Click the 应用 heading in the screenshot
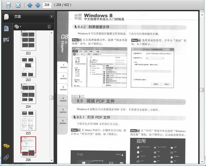The width and height of the screenshot is (206, 166). pos(141,141)
